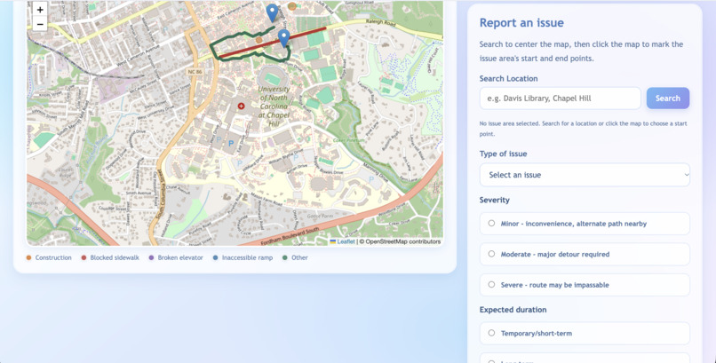
Task: Click the University of North Carolina map label
Action: [x=274, y=107]
